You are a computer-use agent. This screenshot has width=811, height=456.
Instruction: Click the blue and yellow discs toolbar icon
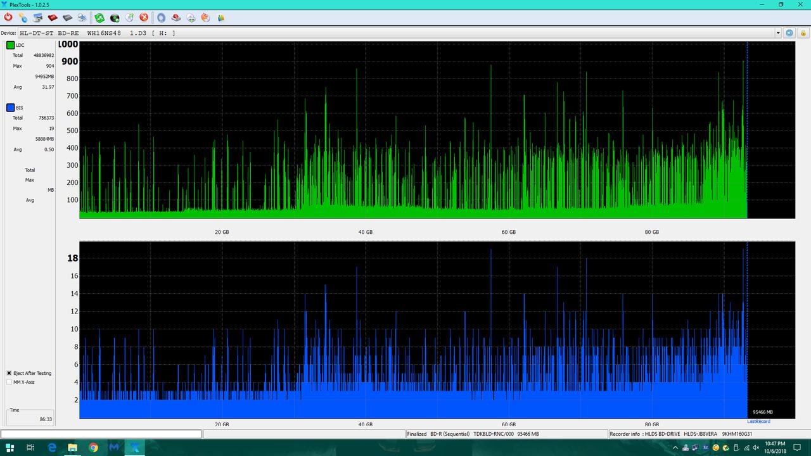point(23,18)
